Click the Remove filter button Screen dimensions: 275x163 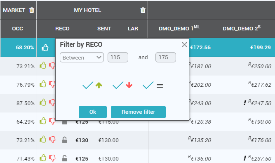(138, 112)
